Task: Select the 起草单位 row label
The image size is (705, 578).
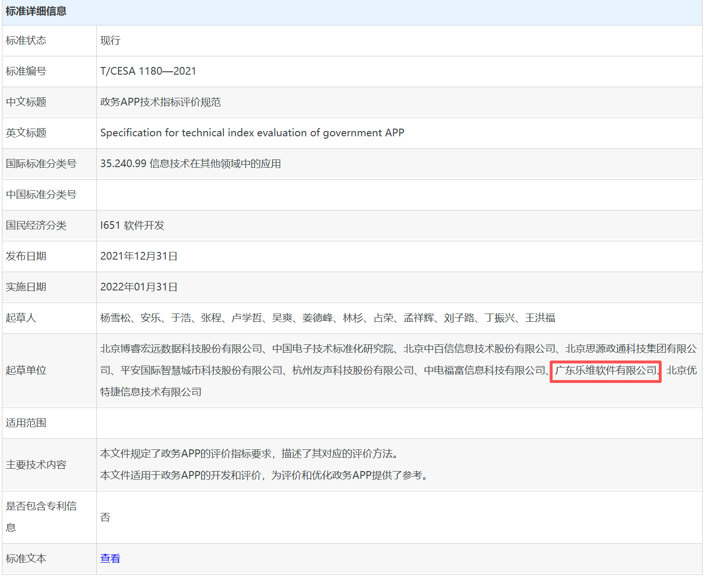Action: 26,370
